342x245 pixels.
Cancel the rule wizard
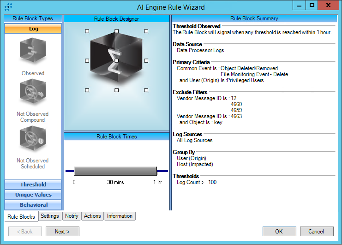pyautogui.click(x=316, y=232)
